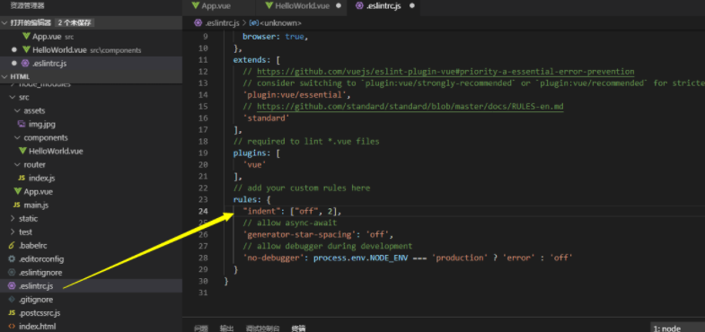Click the Babel icon beside .babelrc

point(12,245)
